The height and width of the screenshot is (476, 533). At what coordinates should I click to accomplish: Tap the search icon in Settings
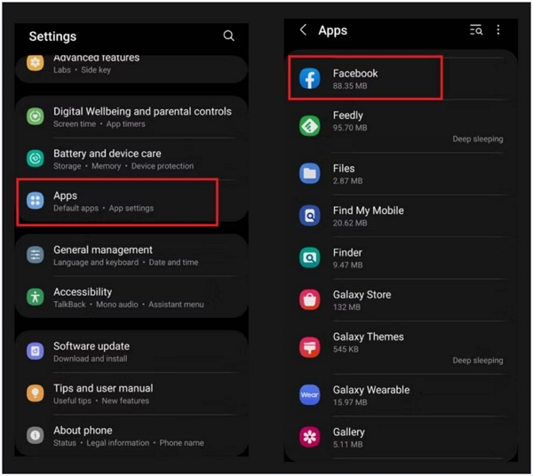pyautogui.click(x=229, y=36)
